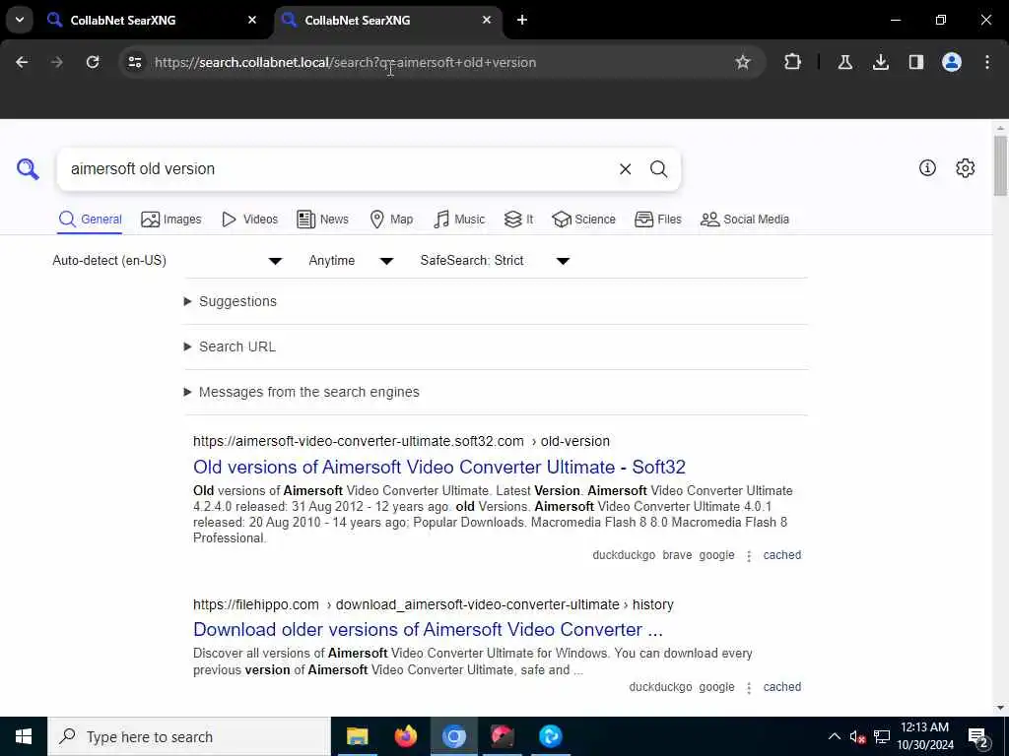This screenshot has width=1009, height=756.
Task: Open the tab search dropdown arrow
Action: [20, 20]
